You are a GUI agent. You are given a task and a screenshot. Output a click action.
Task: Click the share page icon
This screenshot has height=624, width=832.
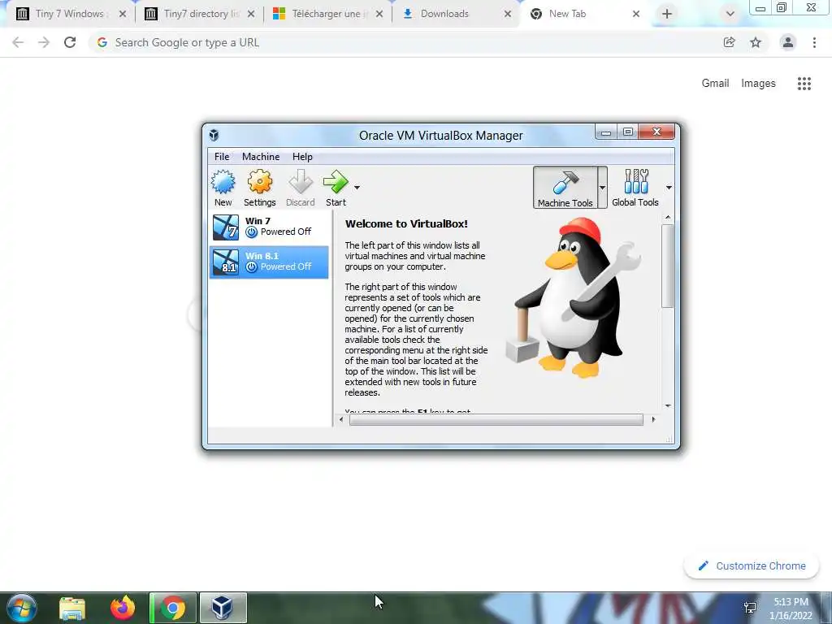729,42
